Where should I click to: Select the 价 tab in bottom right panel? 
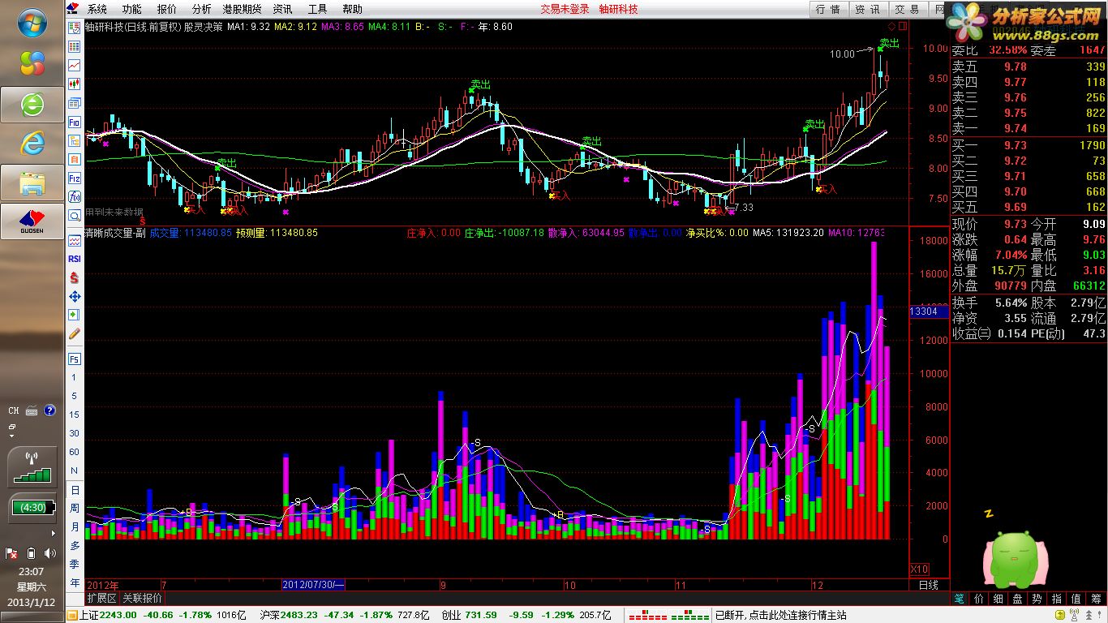(979, 599)
